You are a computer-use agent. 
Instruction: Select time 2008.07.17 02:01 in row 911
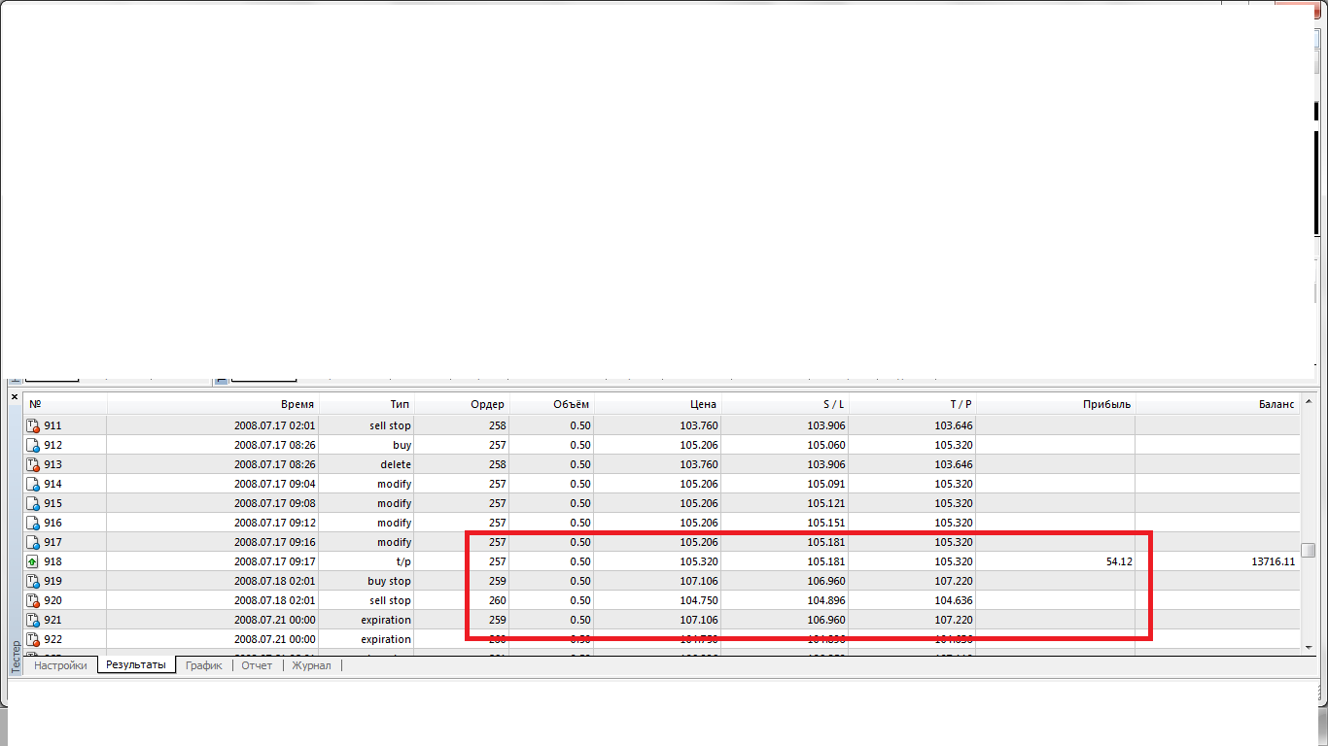click(x=274, y=425)
